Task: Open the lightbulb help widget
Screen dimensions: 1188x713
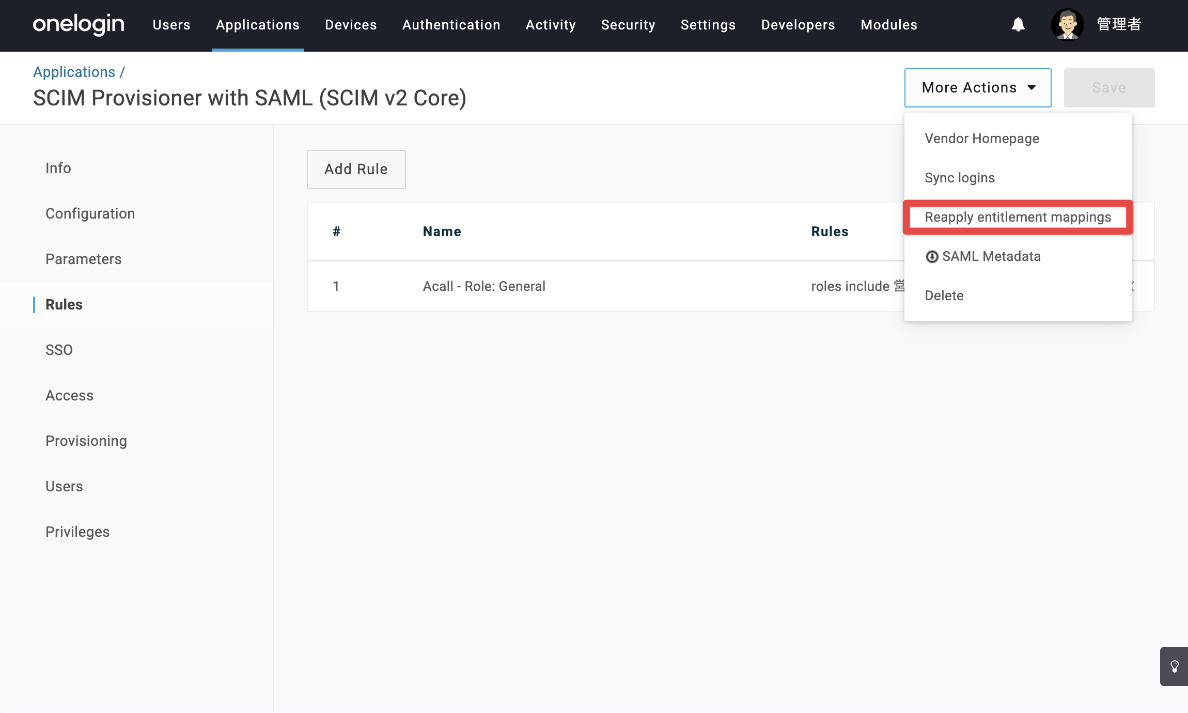Action: (1174, 667)
